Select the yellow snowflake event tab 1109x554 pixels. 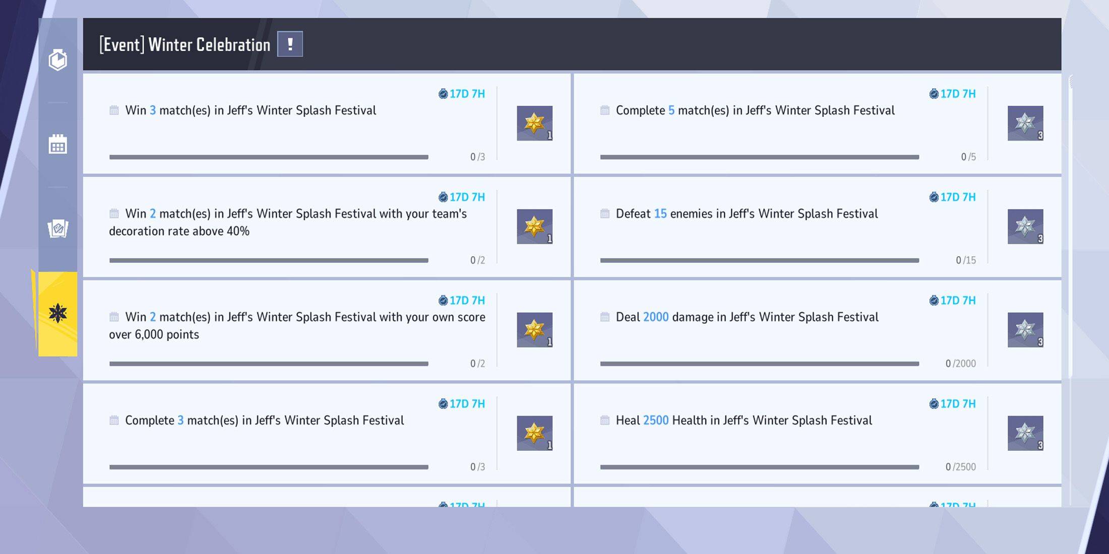pos(58,314)
